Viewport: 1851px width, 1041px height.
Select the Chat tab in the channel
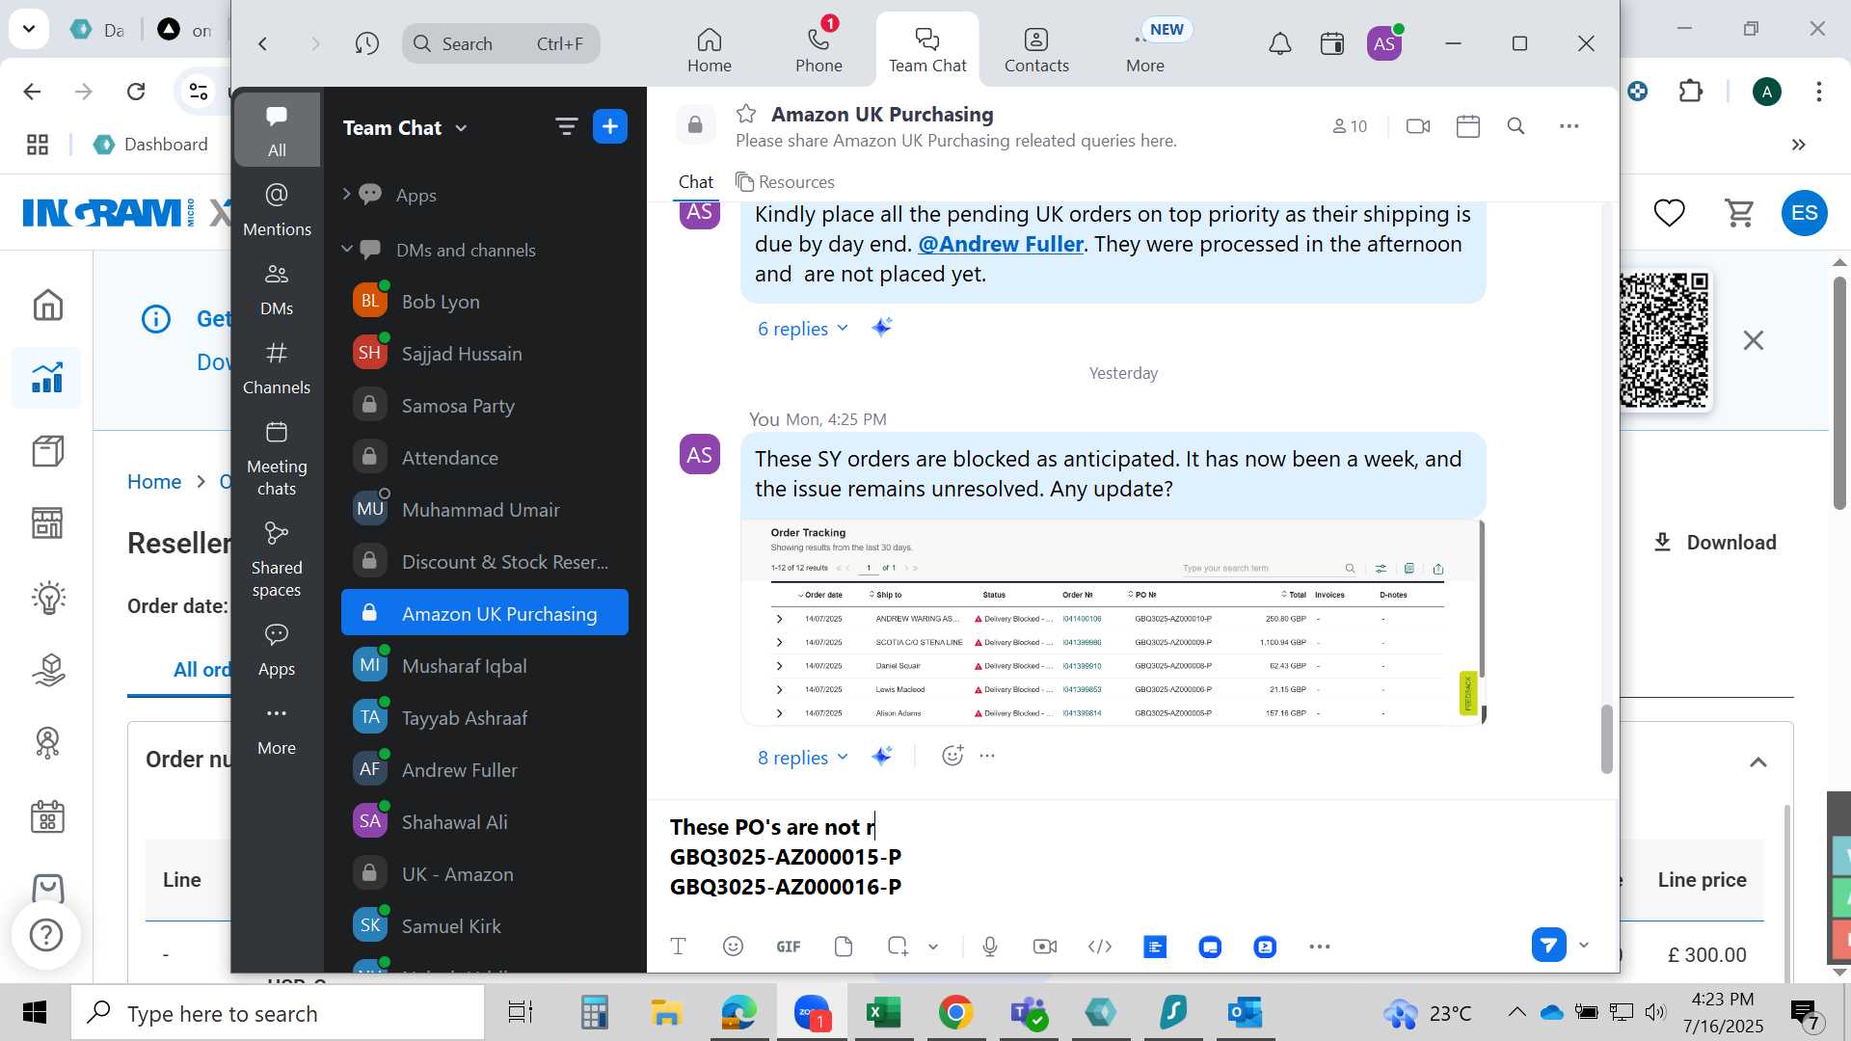695,182
